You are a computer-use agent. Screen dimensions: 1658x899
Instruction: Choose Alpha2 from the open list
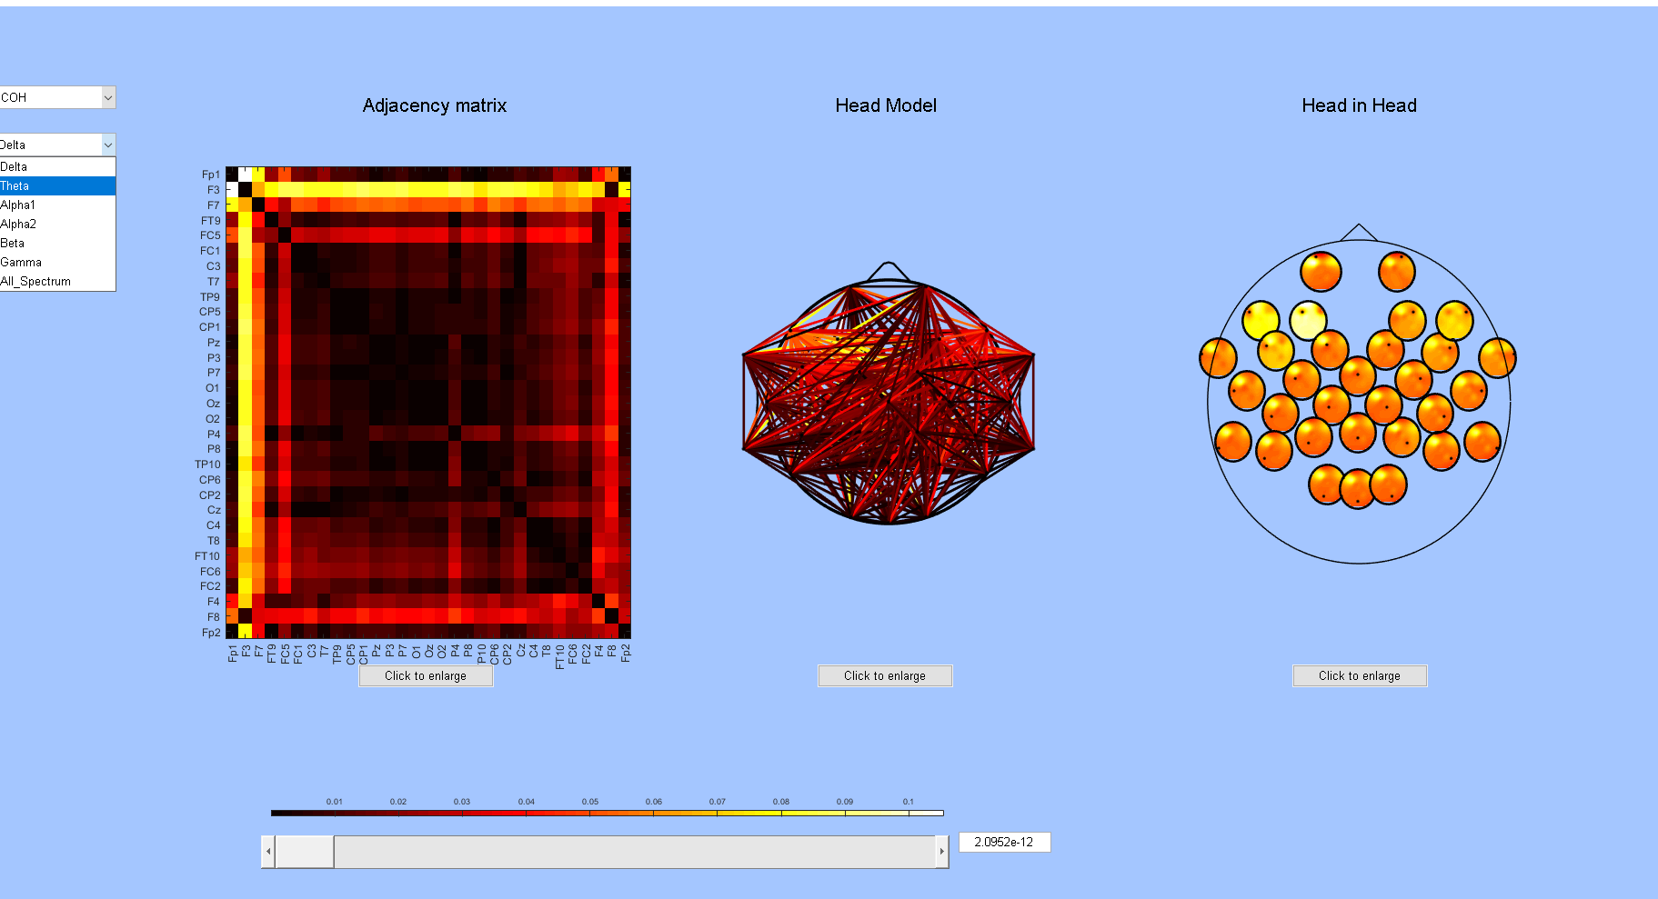[x=57, y=224]
